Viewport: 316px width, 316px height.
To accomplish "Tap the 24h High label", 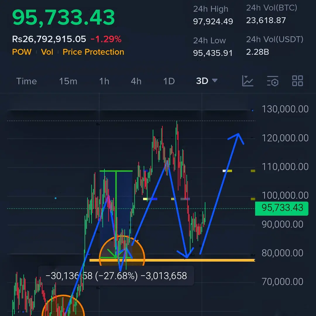I will point(211,9).
